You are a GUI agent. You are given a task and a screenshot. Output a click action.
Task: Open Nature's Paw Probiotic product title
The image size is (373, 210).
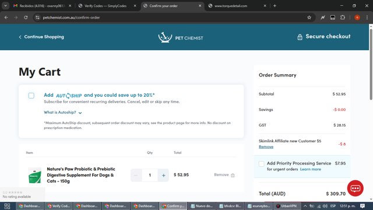click(x=81, y=175)
